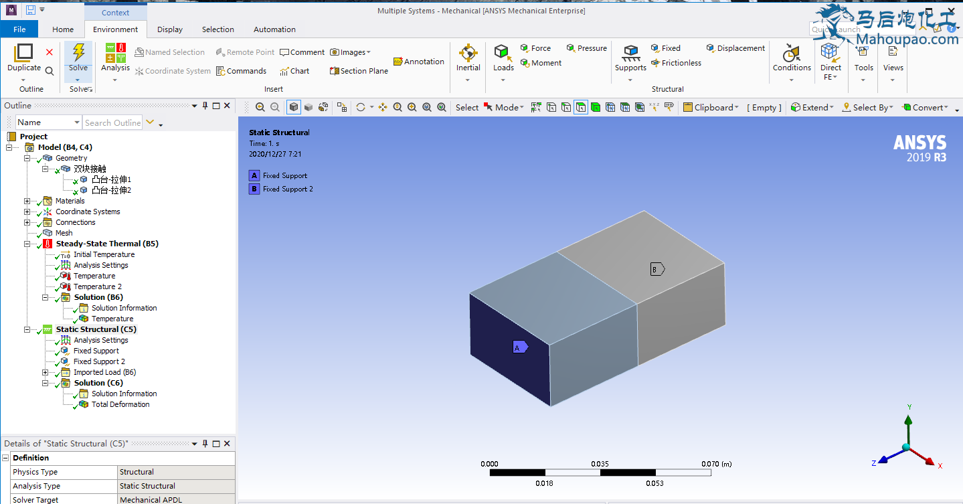Add a Section Plane
Screen dimensions: 963x504
click(359, 71)
